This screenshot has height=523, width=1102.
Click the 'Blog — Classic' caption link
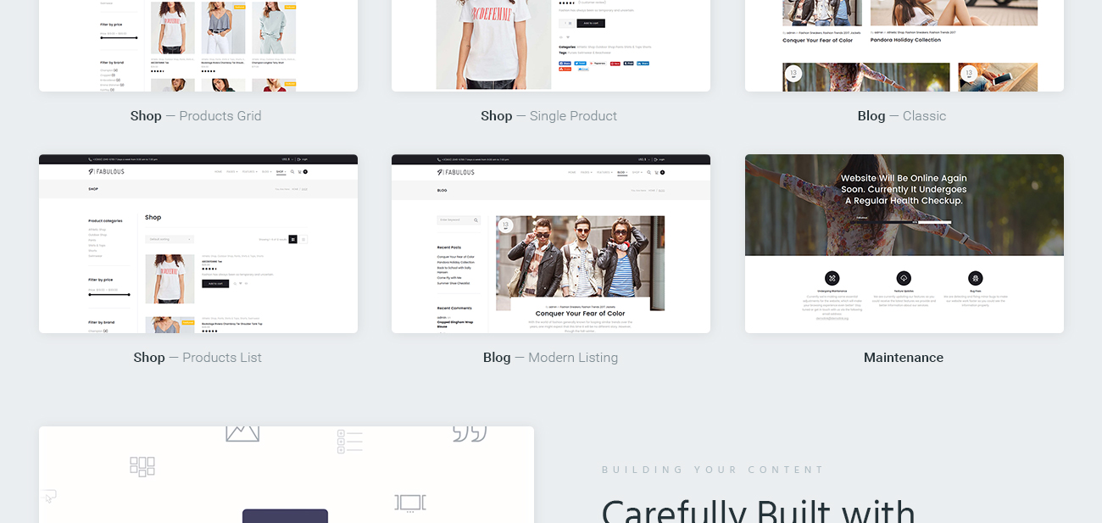(x=902, y=116)
